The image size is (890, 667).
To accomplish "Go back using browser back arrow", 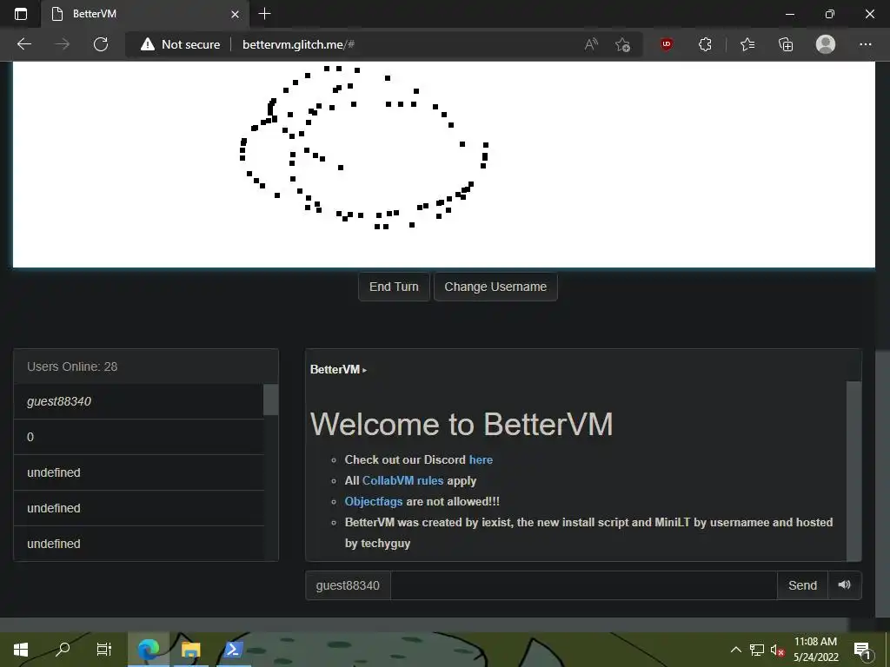I will pos(23,44).
